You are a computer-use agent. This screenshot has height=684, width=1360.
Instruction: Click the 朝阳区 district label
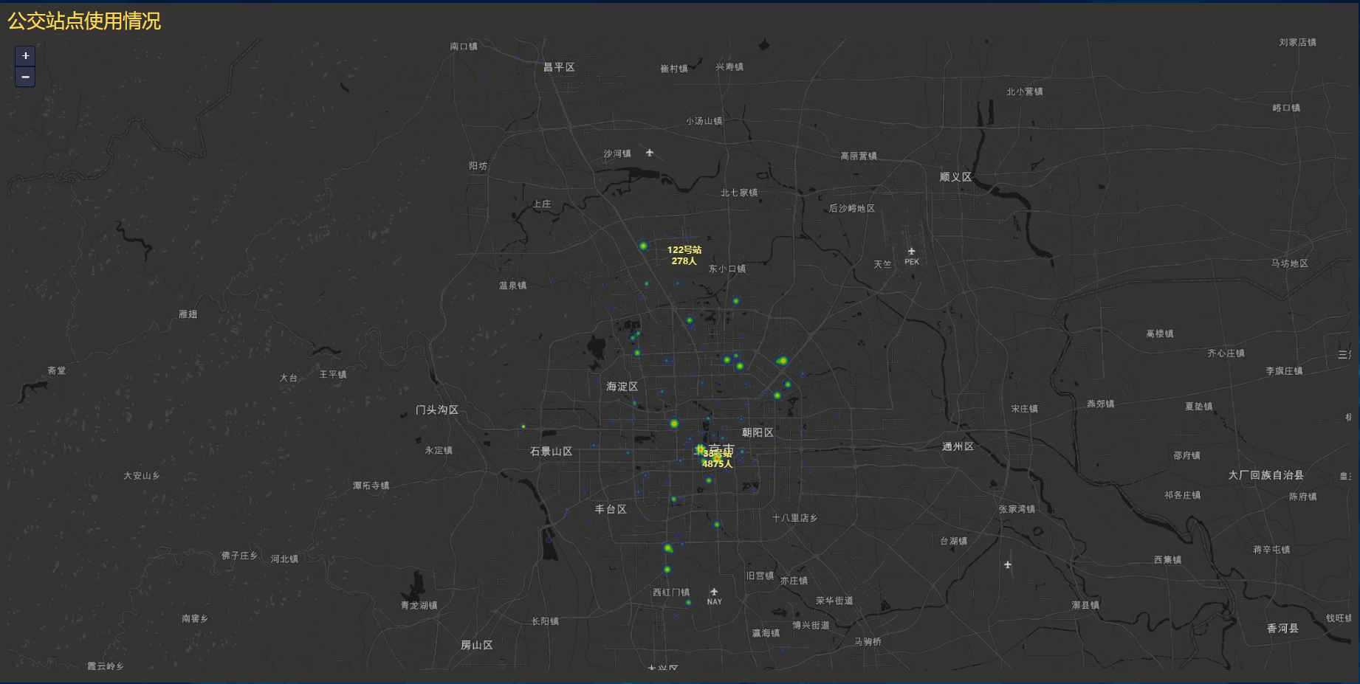758,432
